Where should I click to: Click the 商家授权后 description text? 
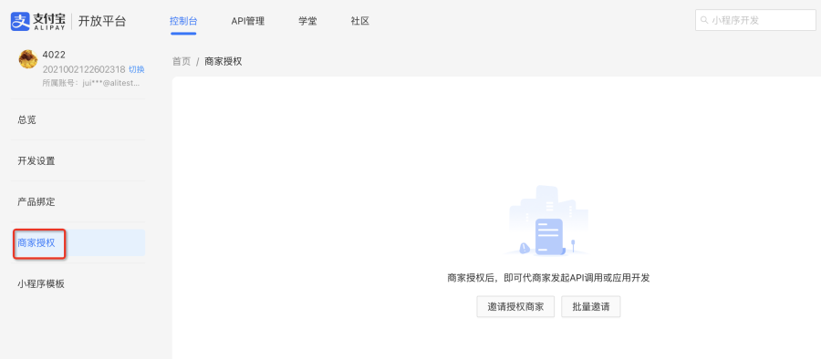548,278
